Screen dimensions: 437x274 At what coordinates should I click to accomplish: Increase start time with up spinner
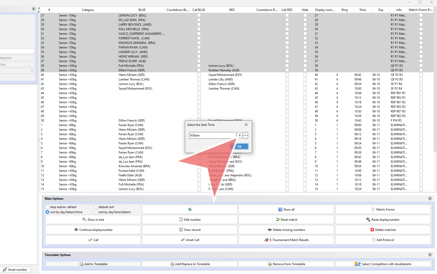tap(245, 134)
